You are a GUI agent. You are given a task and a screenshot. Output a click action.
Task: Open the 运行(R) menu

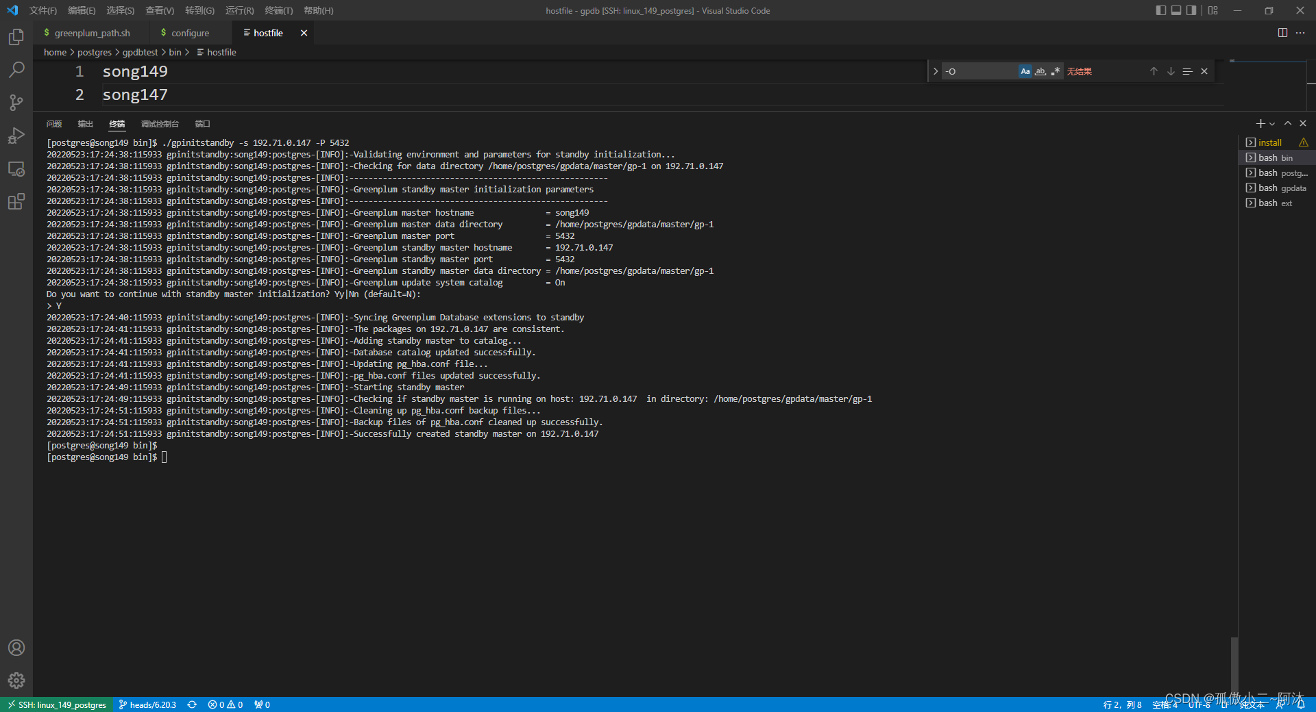(239, 10)
